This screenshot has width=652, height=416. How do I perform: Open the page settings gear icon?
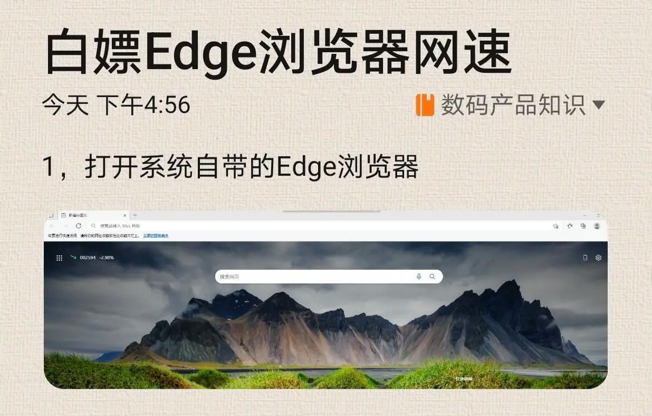pos(598,257)
